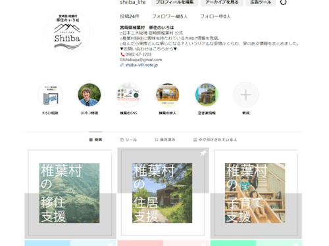Open the childcare support post with slide photo
Image resolution: width=329 pixels, height=246 pixels.
(256, 193)
